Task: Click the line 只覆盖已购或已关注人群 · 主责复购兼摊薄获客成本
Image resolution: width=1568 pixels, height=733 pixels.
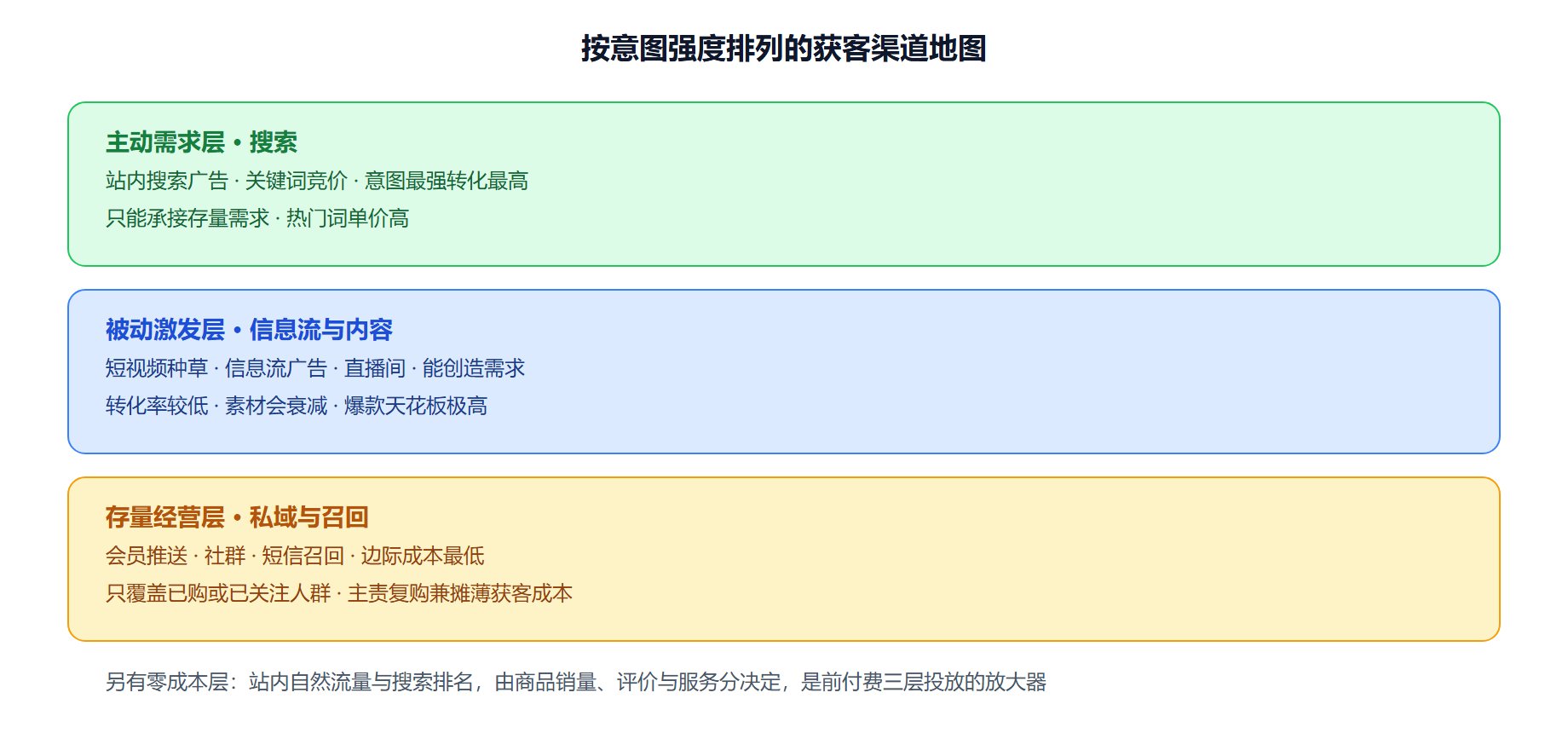Action: pos(339,593)
